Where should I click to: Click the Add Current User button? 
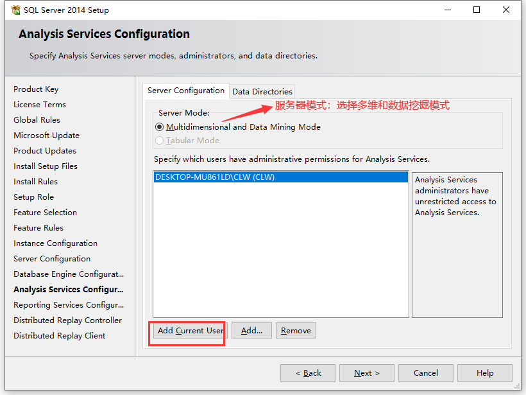[191, 331]
